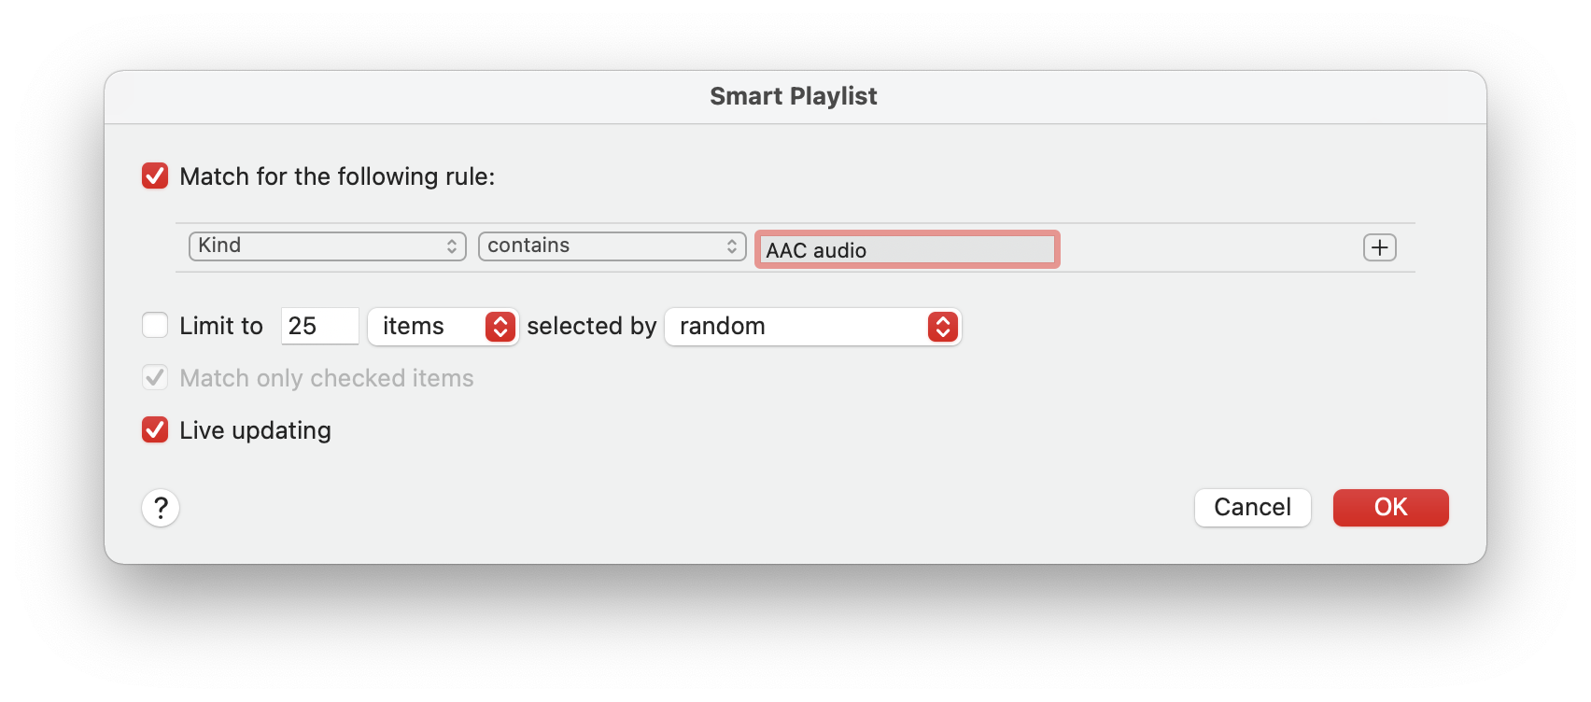1591x702 pixels.
Task: Click the red arrows beside random
Action: pos(943,327)
